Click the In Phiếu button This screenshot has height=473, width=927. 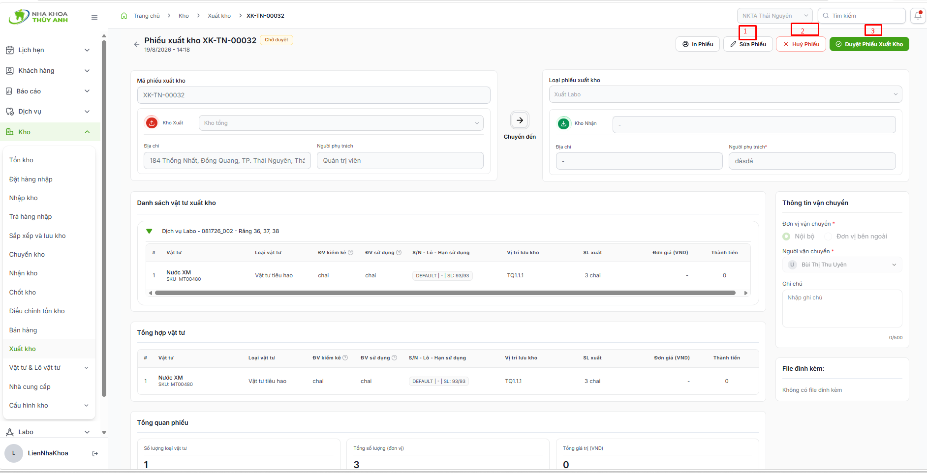click(x=698, y=44)
